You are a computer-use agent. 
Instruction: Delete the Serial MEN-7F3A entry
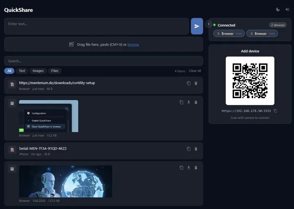click(196, 149)
